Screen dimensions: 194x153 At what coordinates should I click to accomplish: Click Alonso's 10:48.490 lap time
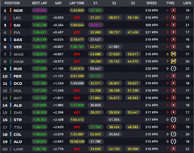(x=77, y=141)
